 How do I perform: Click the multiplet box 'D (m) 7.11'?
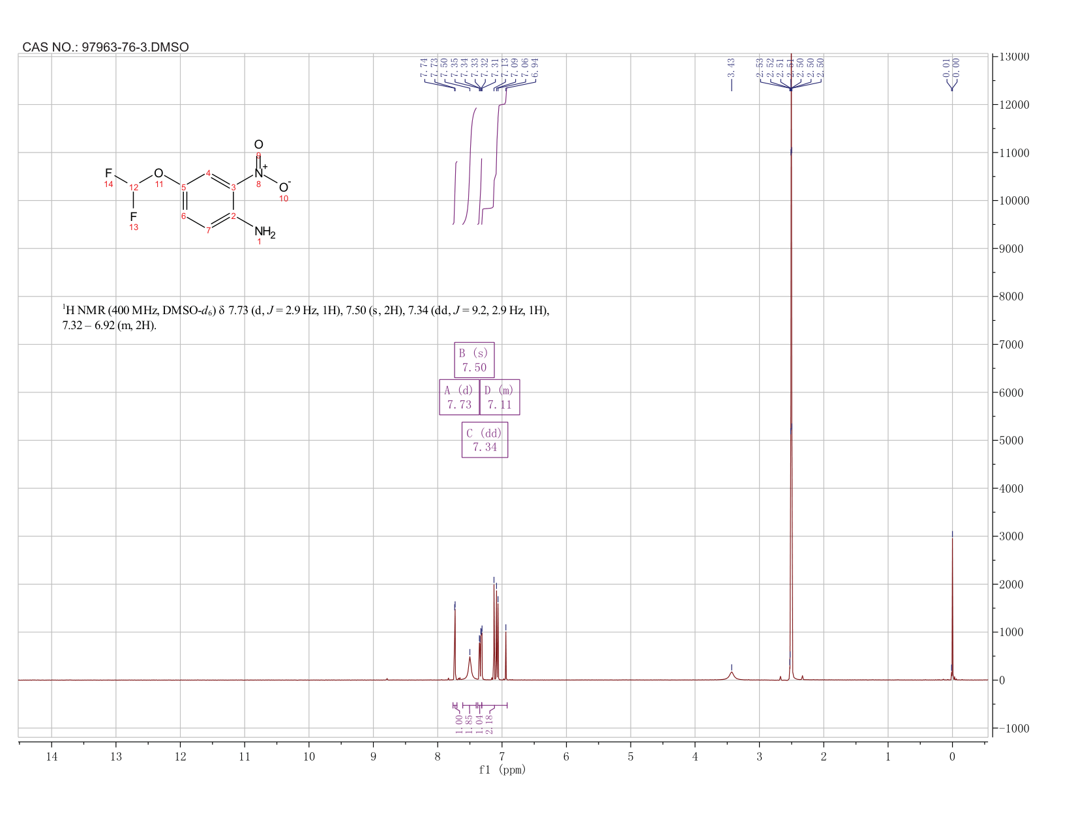[500, 397]
